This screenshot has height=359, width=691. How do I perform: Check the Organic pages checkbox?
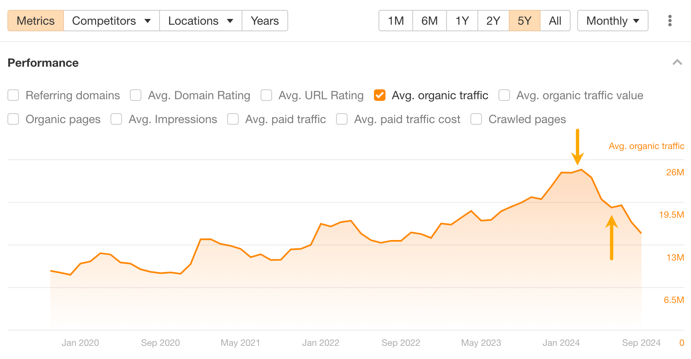(x=14, y=119)
